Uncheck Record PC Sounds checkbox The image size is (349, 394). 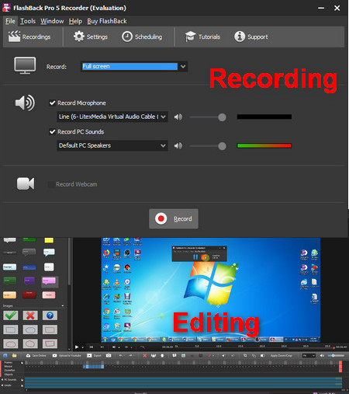click(52, 131)
